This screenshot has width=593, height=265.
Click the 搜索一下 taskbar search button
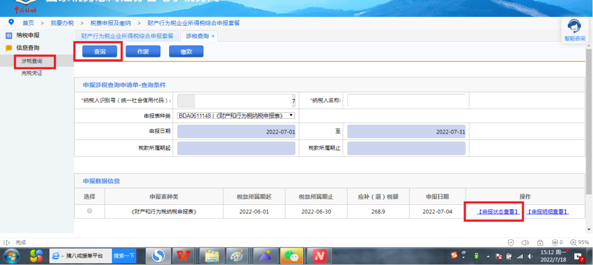coord(124,256)
